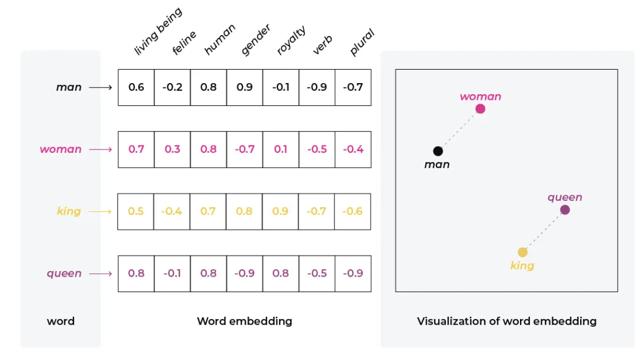The image size is (642, 358).
Task: Click the pink woman dot in the visualization
Action: tap(480, 109)
